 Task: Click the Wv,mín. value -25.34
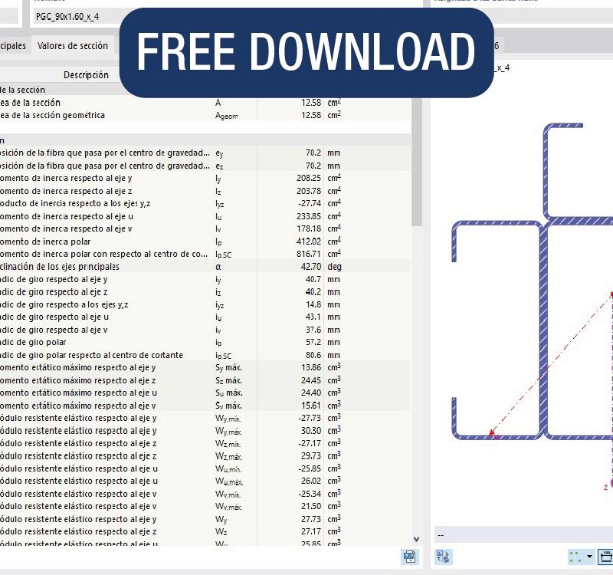(x=310, y=494)
